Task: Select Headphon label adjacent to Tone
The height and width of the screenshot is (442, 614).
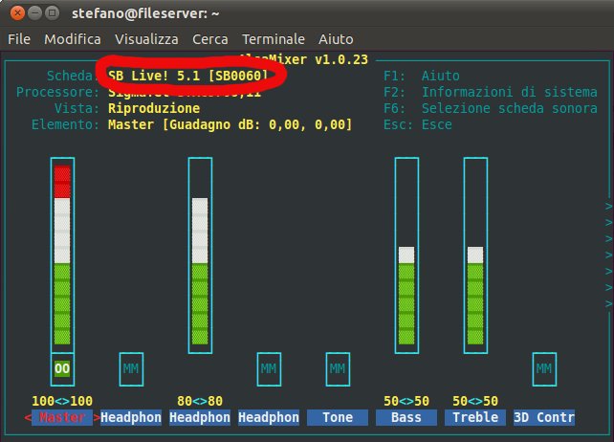Action: pyautogui.click(x=269, y=418)
